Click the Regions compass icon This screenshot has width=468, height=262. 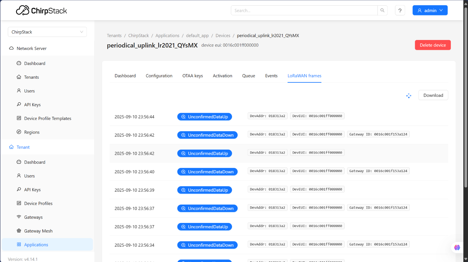19,132
